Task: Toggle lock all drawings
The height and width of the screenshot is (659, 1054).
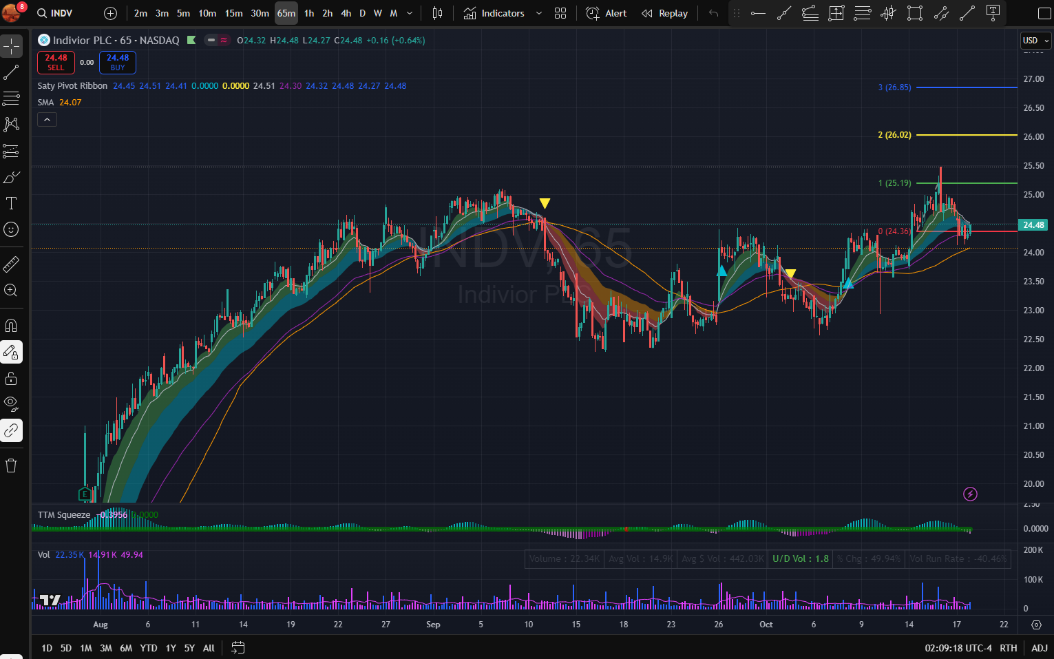Action: [11, 378]
